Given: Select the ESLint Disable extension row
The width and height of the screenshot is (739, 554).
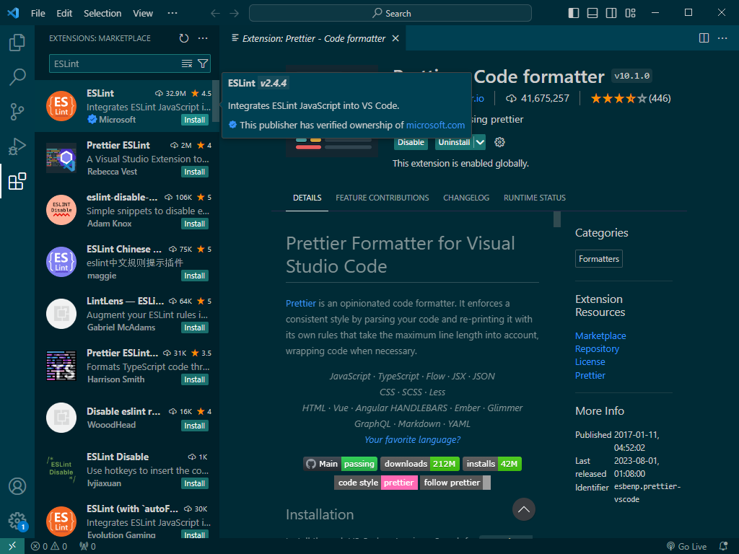Looking at the screenshot, I should (127, 470).
